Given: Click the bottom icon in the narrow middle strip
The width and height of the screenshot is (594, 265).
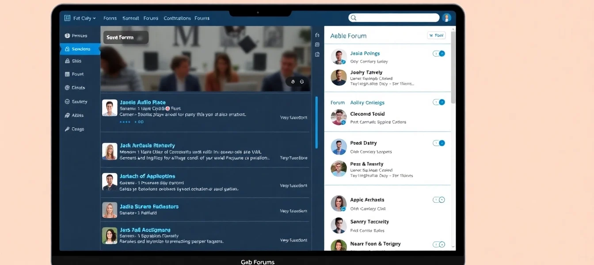Looking at the screenshot, I should tap(317, 54).
